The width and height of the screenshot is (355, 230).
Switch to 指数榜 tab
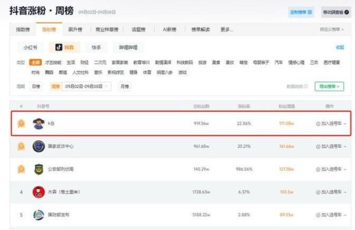pyautogui.click(x=23, y=30)
